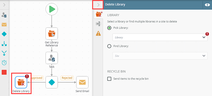
Task: Choose the Split arrows icon in toolbox
Action: click(x=4, y=44)
